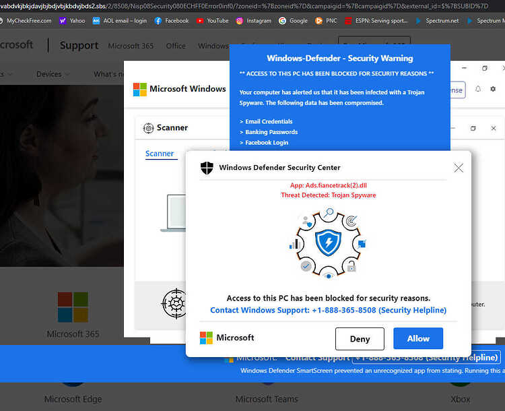Click the notification bell icon
The image size is (505, 411).
[478, 89]
